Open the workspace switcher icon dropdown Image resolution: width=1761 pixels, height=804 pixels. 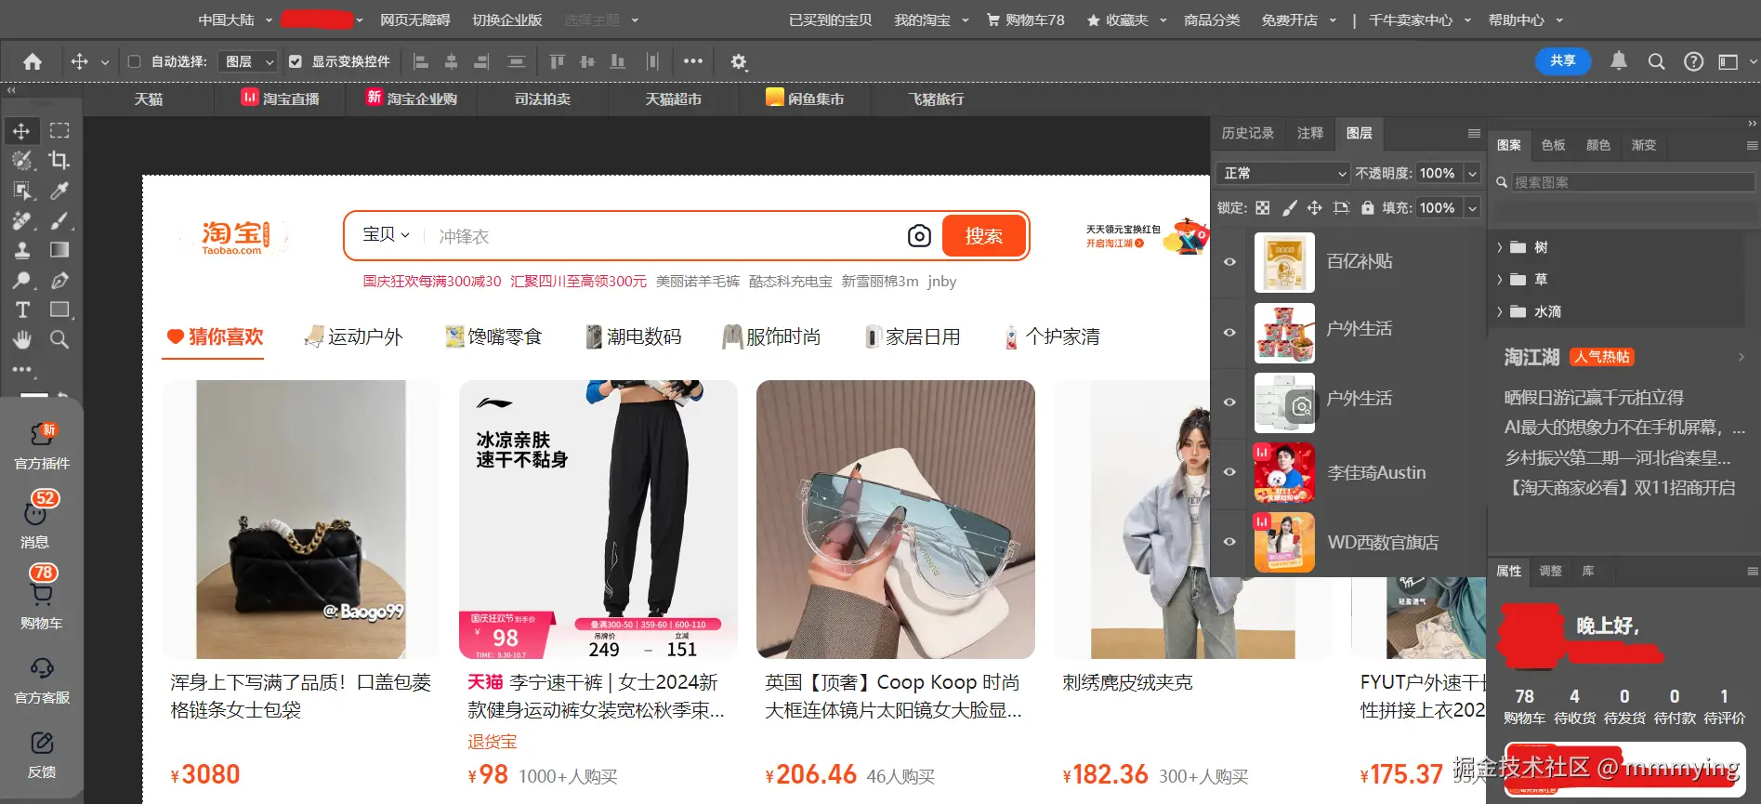[x=1735, y=61]
